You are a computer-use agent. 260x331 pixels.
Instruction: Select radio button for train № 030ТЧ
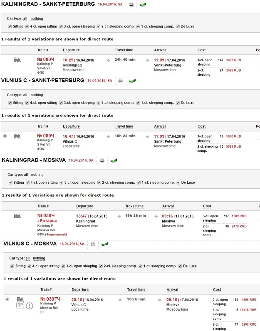(7, 299)
